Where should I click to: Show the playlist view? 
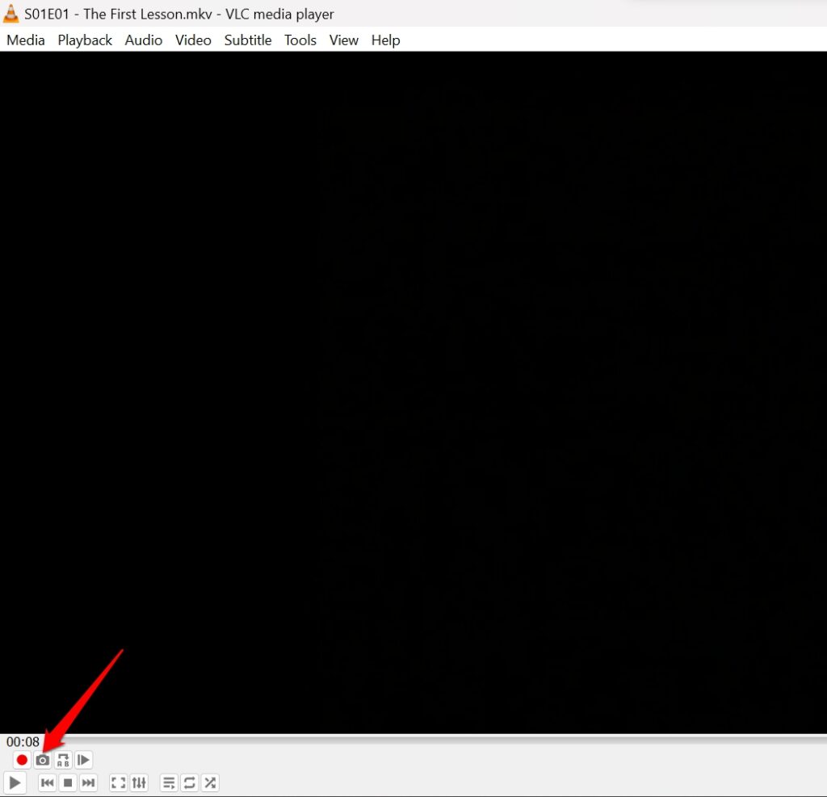coord(169,782)
